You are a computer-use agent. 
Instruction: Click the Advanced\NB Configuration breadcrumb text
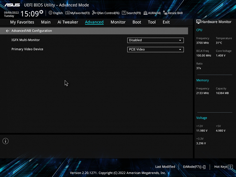tap(31, 31)
